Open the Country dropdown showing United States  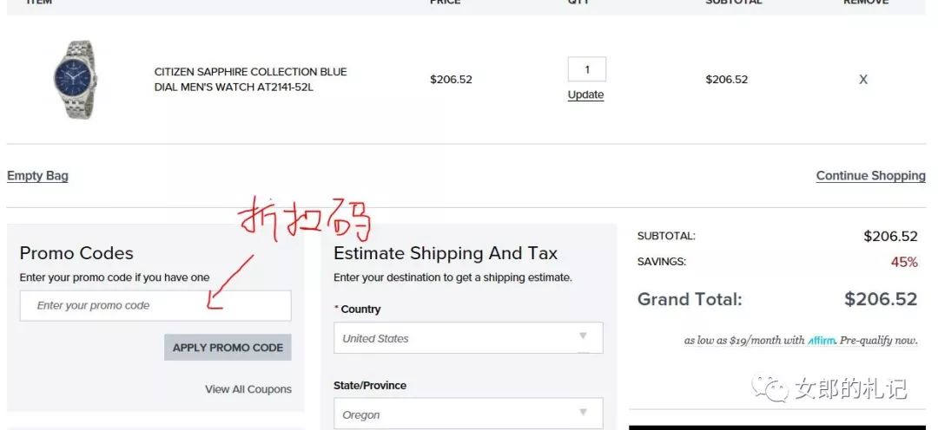coord(467,338)
